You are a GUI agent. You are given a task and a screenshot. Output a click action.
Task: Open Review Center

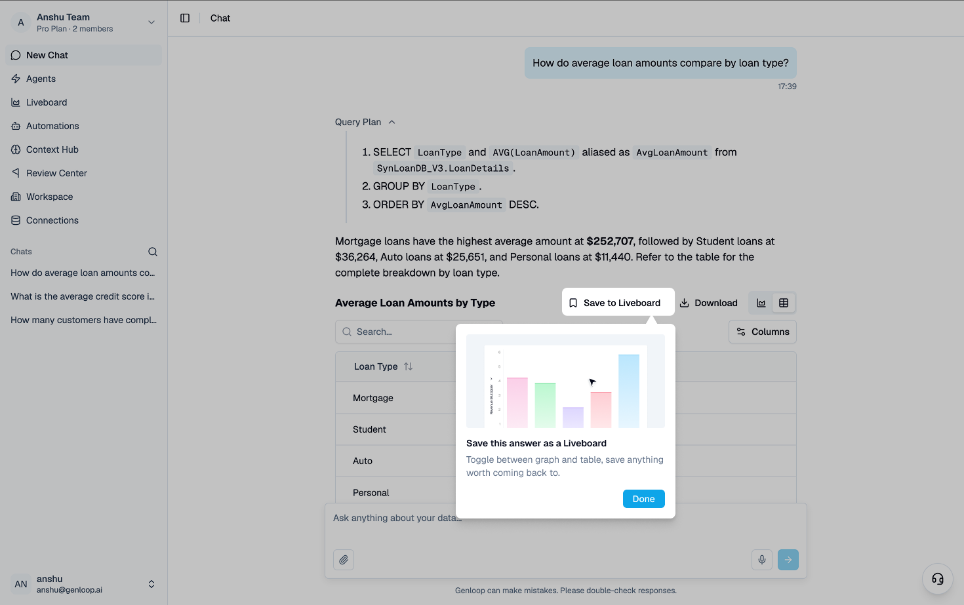click(83, 173)
